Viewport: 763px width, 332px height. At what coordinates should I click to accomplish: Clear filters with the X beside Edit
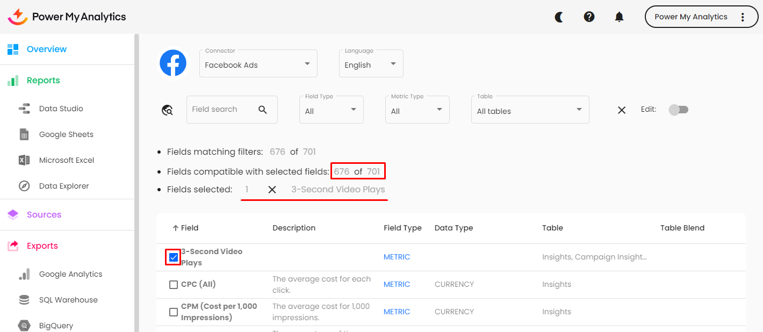coord(621,110)
